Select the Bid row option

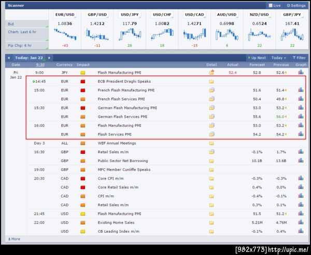point(26,24)
